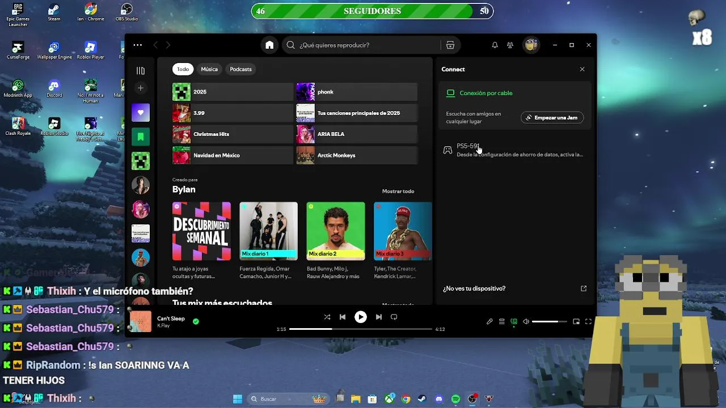This screenshot has height=408, width=726.
Task: Open the Epic Games Launcher desktop icon
Action: tap(18, 15)
